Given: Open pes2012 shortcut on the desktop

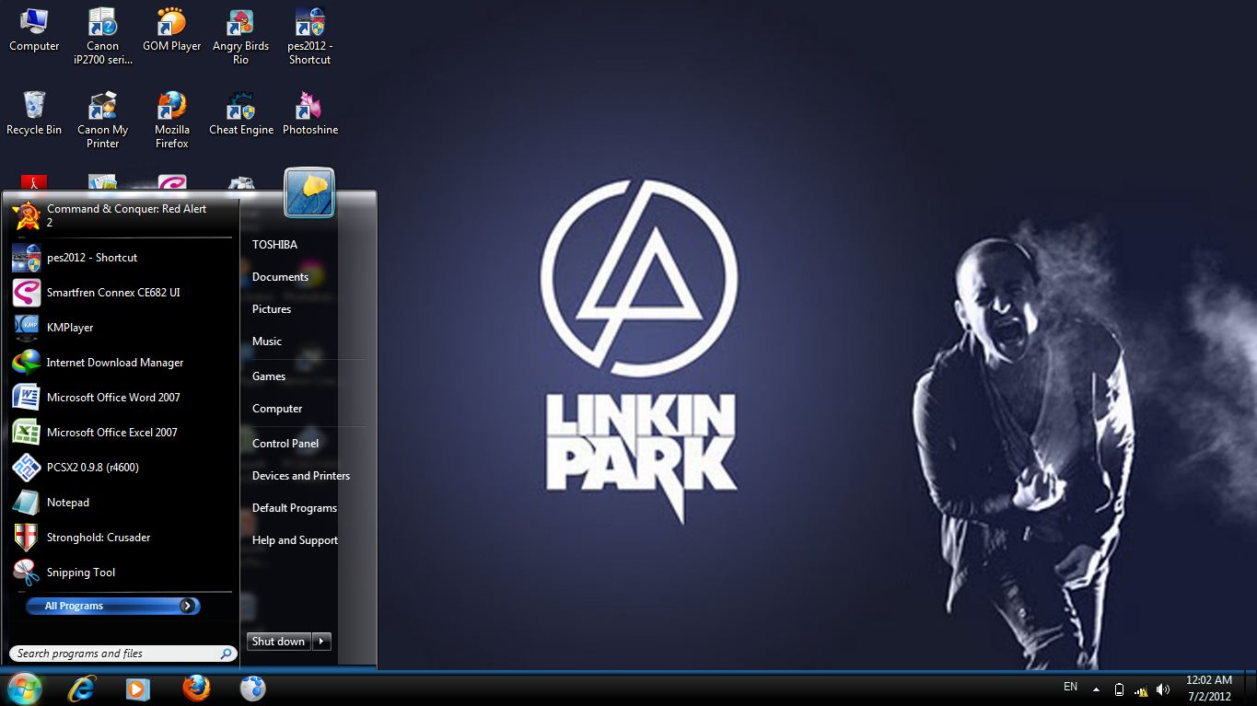Looking at the screenshot, I should tap(309, 36).
